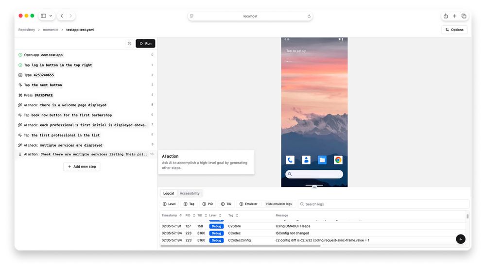Screen dimensions: 486x266
Task: Select the Type 4253248655 step
Action: point(86,75)
